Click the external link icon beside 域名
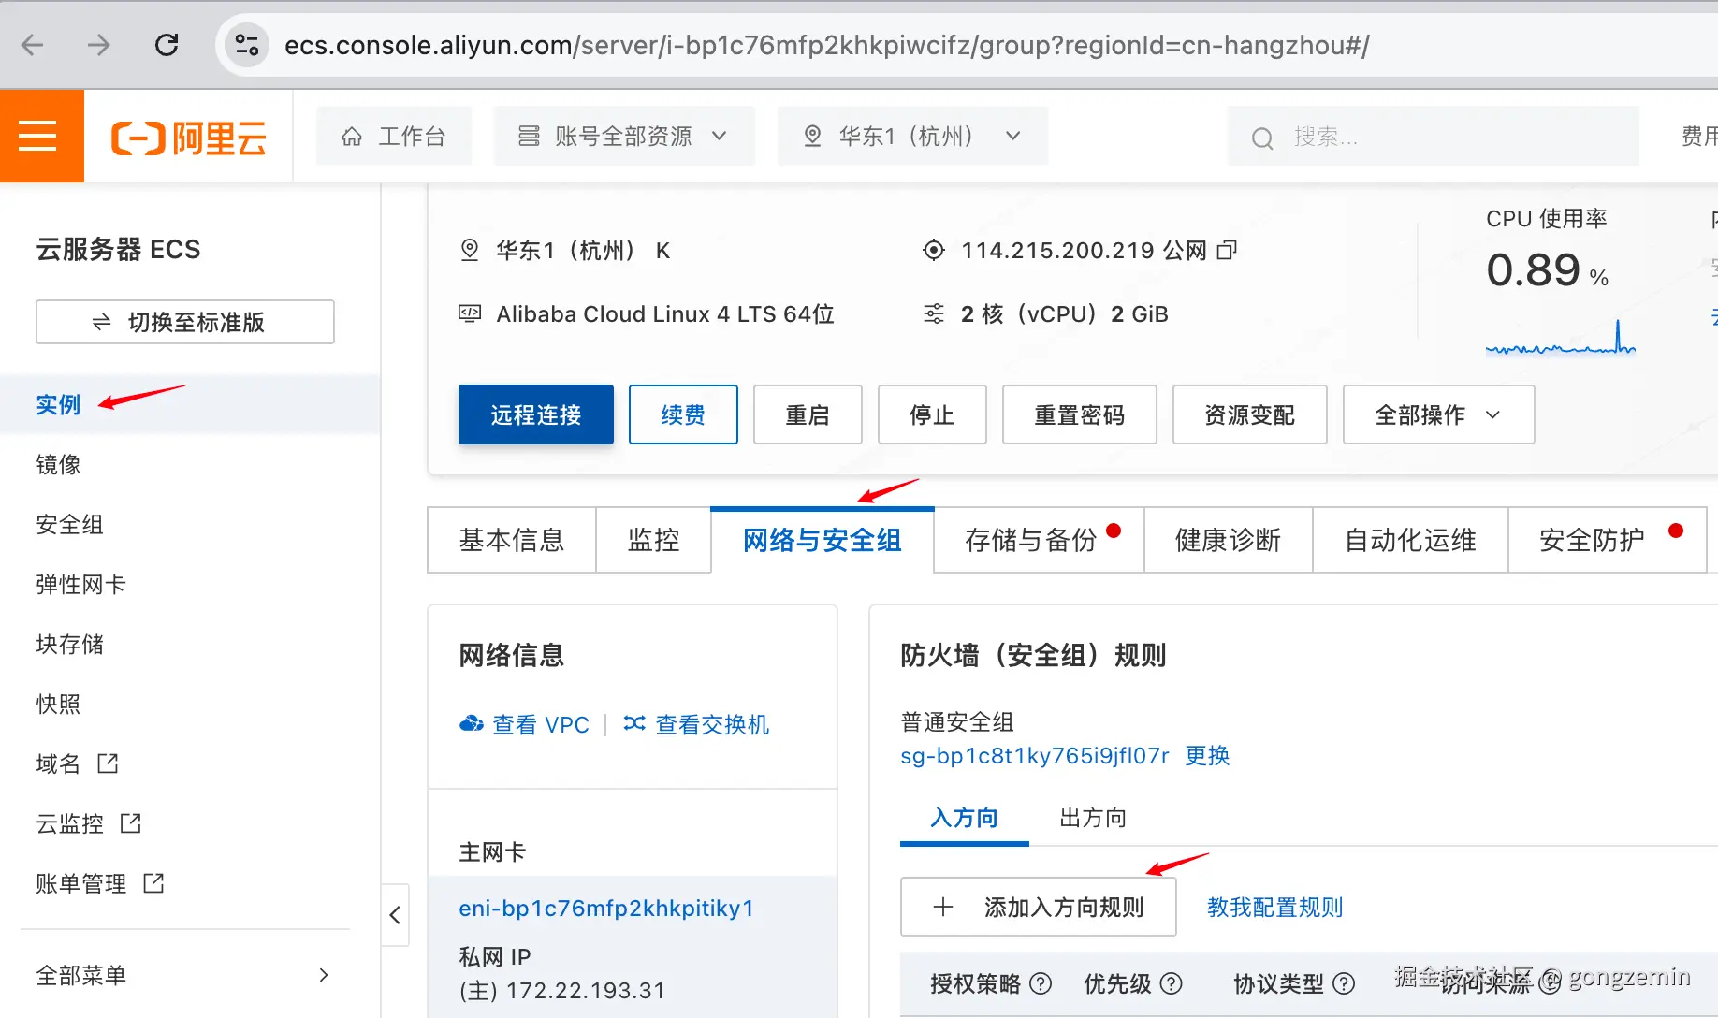The height and width of the screenshot is (1018, 1718). [x=109, y=763]
